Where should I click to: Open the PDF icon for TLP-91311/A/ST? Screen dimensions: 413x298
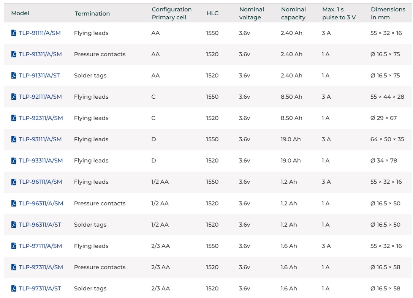click(14, 76)
